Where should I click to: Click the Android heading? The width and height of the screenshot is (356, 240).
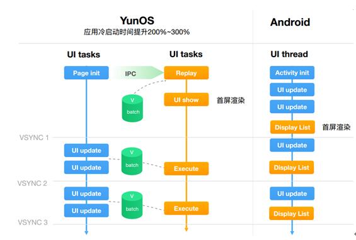[290, 22]
